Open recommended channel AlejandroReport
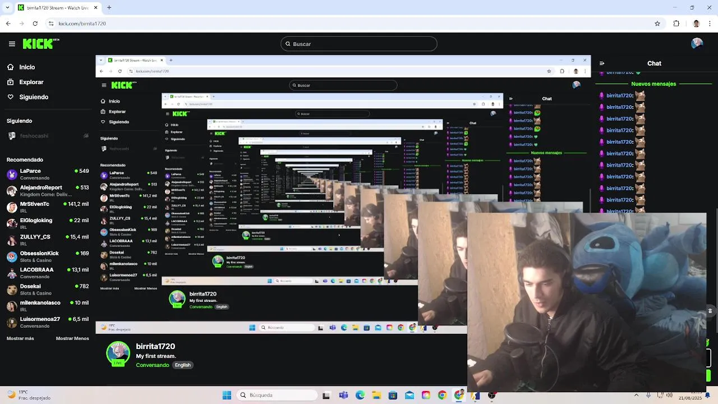 click(x=47, y=191)
